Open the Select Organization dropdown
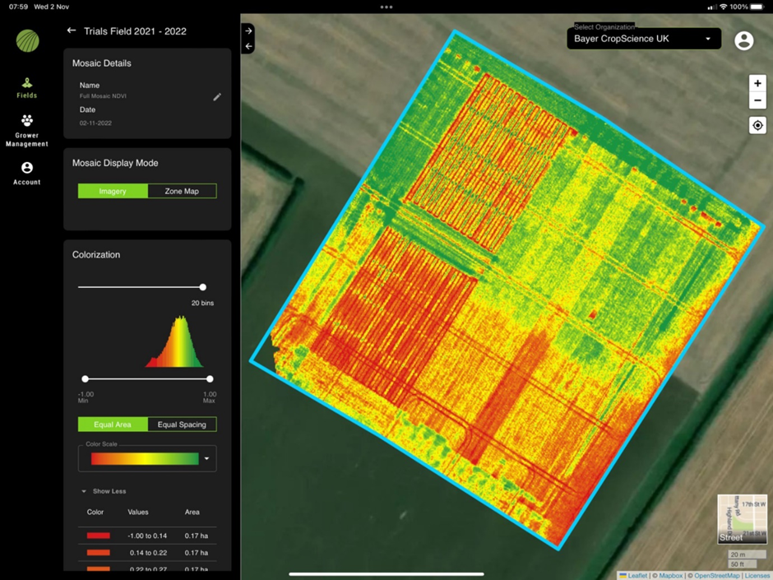 tap(644, 39)
